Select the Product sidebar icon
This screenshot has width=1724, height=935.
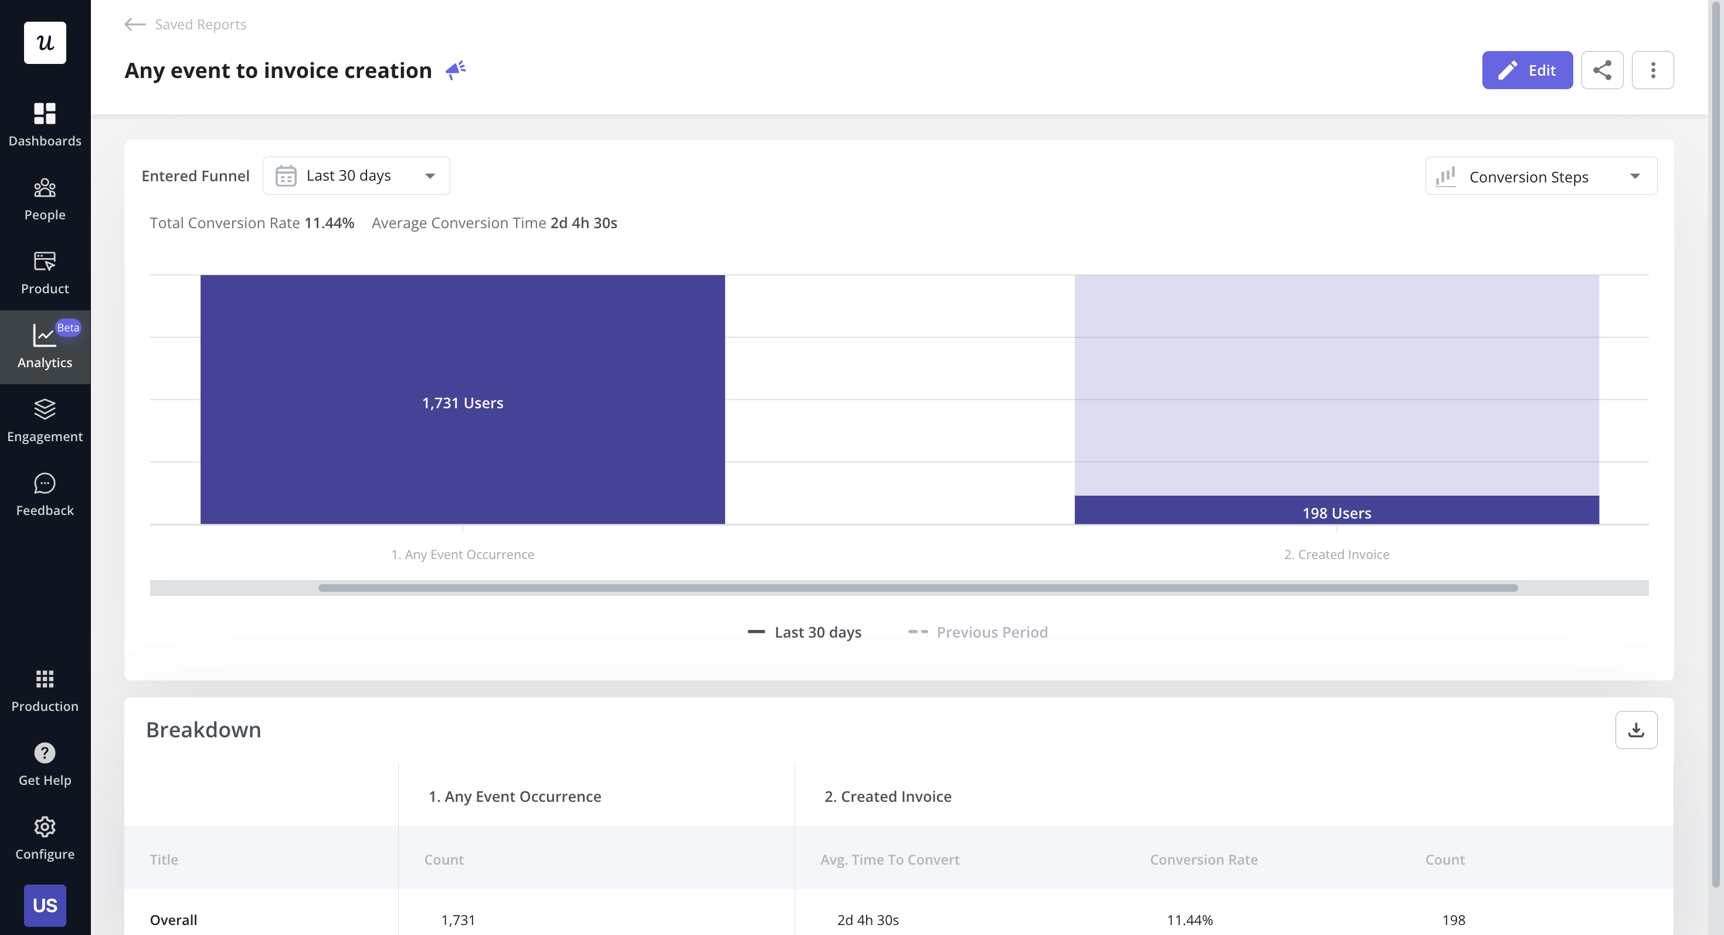(x=44, y=272)
